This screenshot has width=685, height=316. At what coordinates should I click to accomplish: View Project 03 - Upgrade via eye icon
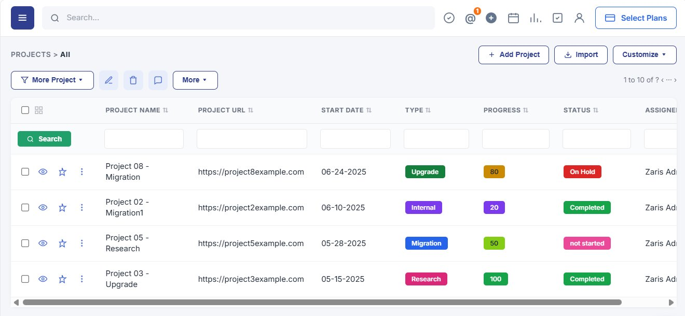point(43,279)
